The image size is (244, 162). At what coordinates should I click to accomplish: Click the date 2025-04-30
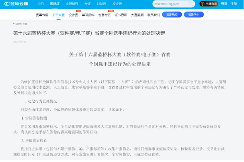point(20,42)
